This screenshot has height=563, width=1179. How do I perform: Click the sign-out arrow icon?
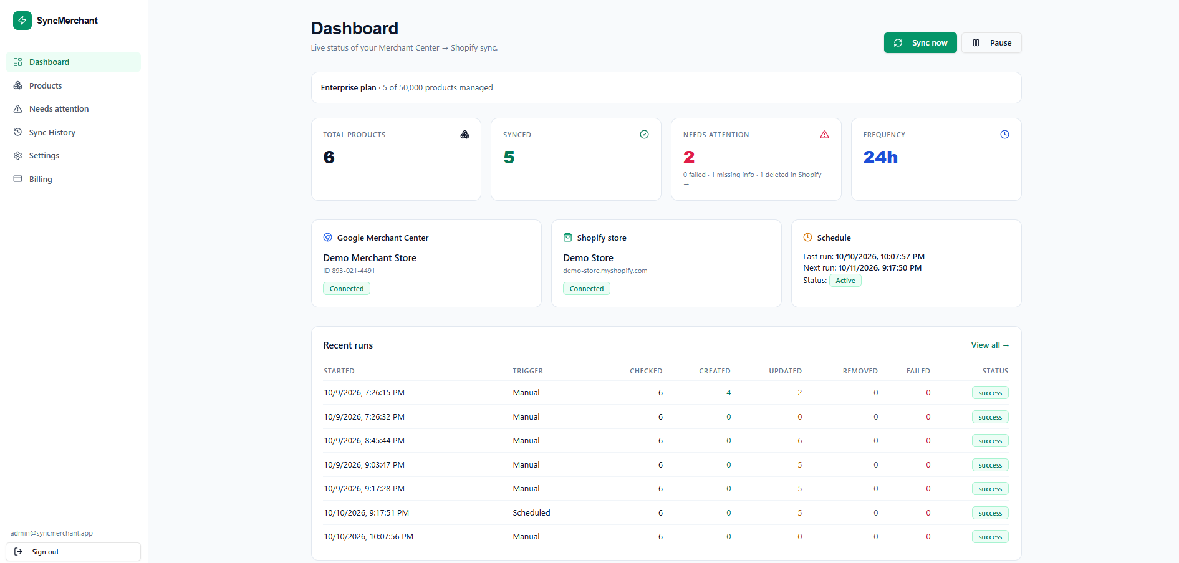click(x=19, y=552)
